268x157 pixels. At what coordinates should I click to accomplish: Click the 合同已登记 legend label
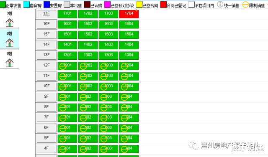point(176,5)
